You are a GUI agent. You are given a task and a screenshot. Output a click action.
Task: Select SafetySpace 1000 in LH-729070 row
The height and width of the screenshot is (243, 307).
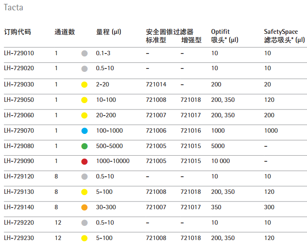pyautogui.click(x=271, y=130)
